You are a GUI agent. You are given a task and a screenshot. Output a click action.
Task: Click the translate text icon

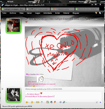[x=61, y=102]
